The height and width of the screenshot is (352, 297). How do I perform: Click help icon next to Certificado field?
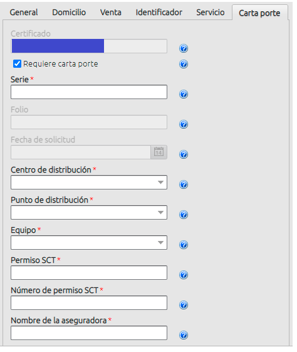tap(184, 48)
